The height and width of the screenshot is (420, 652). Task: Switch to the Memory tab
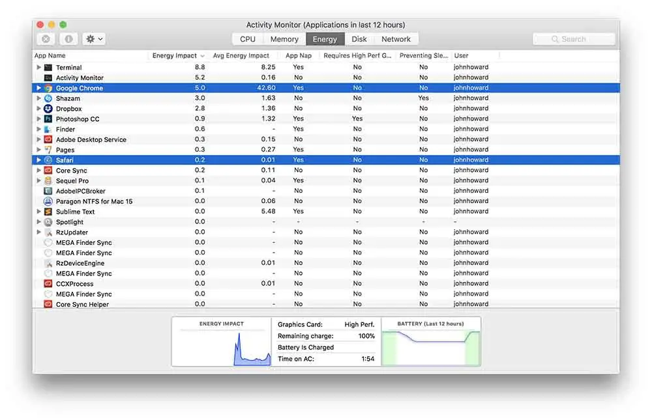[x=284, y=39]
